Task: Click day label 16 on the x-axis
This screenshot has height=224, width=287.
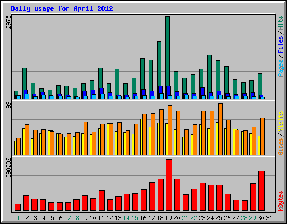Action: click(143, 218)
